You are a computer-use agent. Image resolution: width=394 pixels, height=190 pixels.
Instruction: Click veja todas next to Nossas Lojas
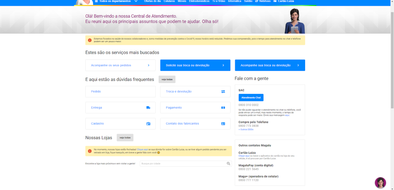(x=125, y=138)
